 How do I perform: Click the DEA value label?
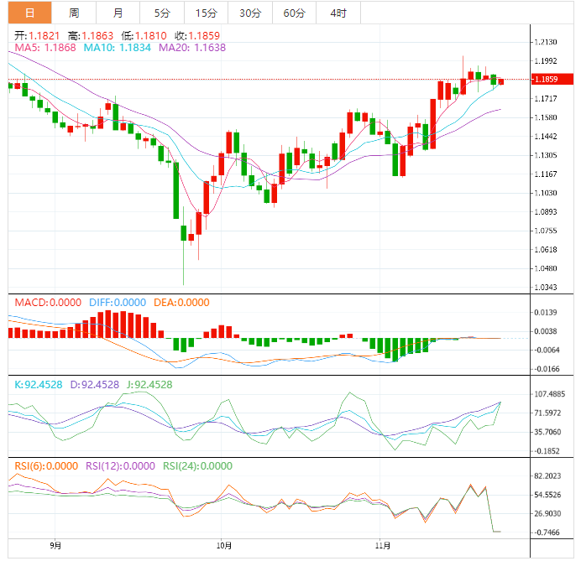[x=181, y=303]
